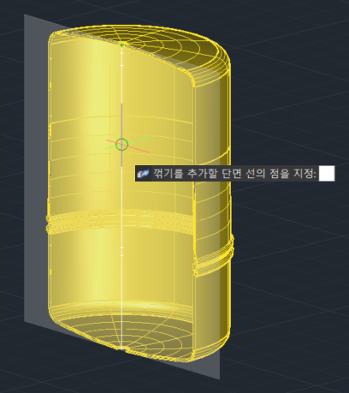Click the green circle of the crosshair cursor
This screenshot has width=349, height=393.
(x=122, y=145)
